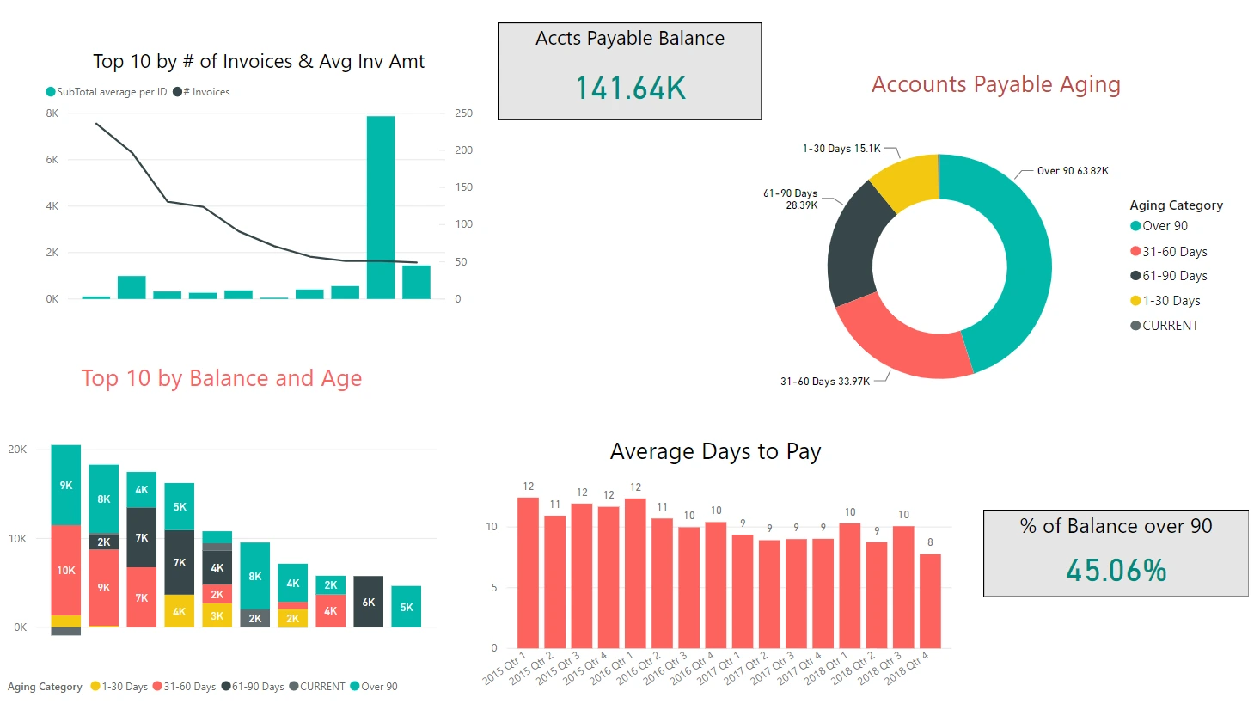Viewport: 1254px width, 716px height.
Task: Click the red '31-60 Days' legend marker
Action: (x=1136, y=250)
